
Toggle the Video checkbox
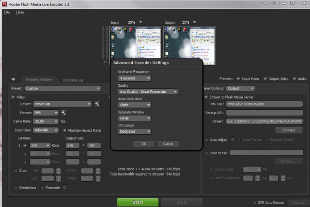pyautogui.click(x=13, y=97)
